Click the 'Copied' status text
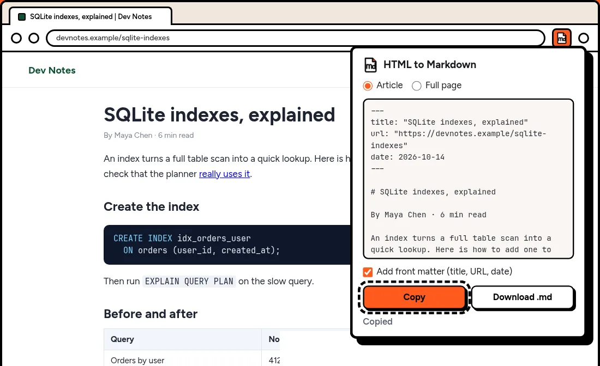 [x=377, y=322]
